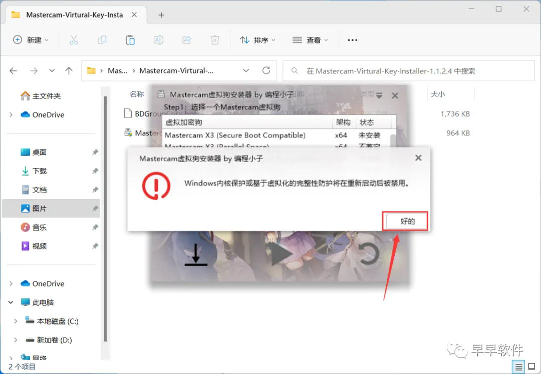The width and height of the screenshot is (541, 374).
Task: Click the refresh button beside address bar
Action: click(266, 70)
